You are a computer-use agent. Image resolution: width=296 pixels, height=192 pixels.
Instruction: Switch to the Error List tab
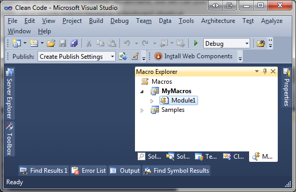(x=89, y=171)
